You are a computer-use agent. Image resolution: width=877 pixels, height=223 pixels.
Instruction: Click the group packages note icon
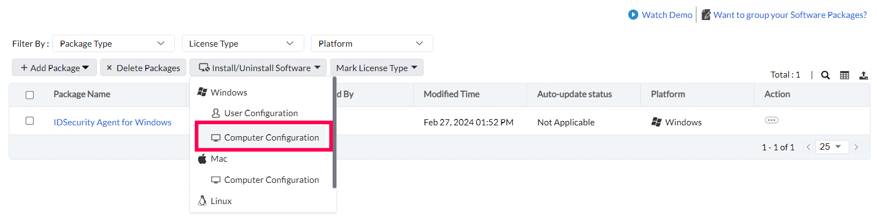[706, 15]
